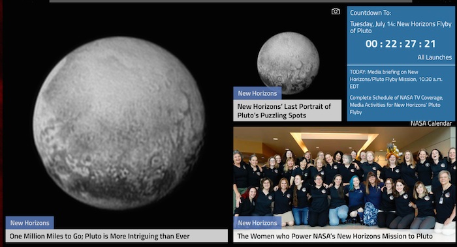Screen dimensions: 457x247
Task: Open the All Launches link
Action: 434,57
